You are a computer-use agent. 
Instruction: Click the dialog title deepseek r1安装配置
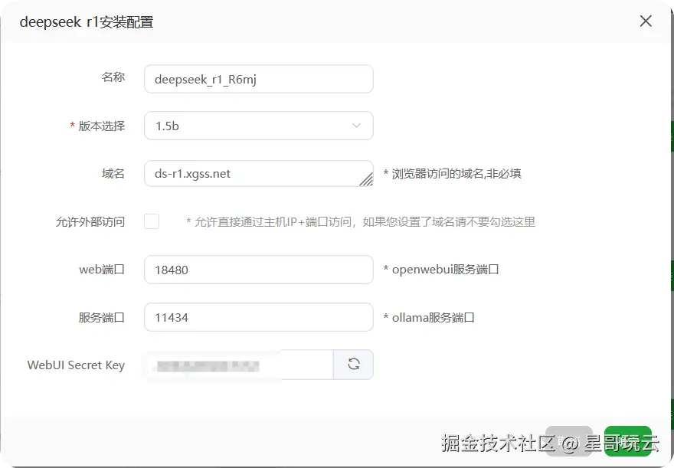pyautogui.click(x=87, y=22)
